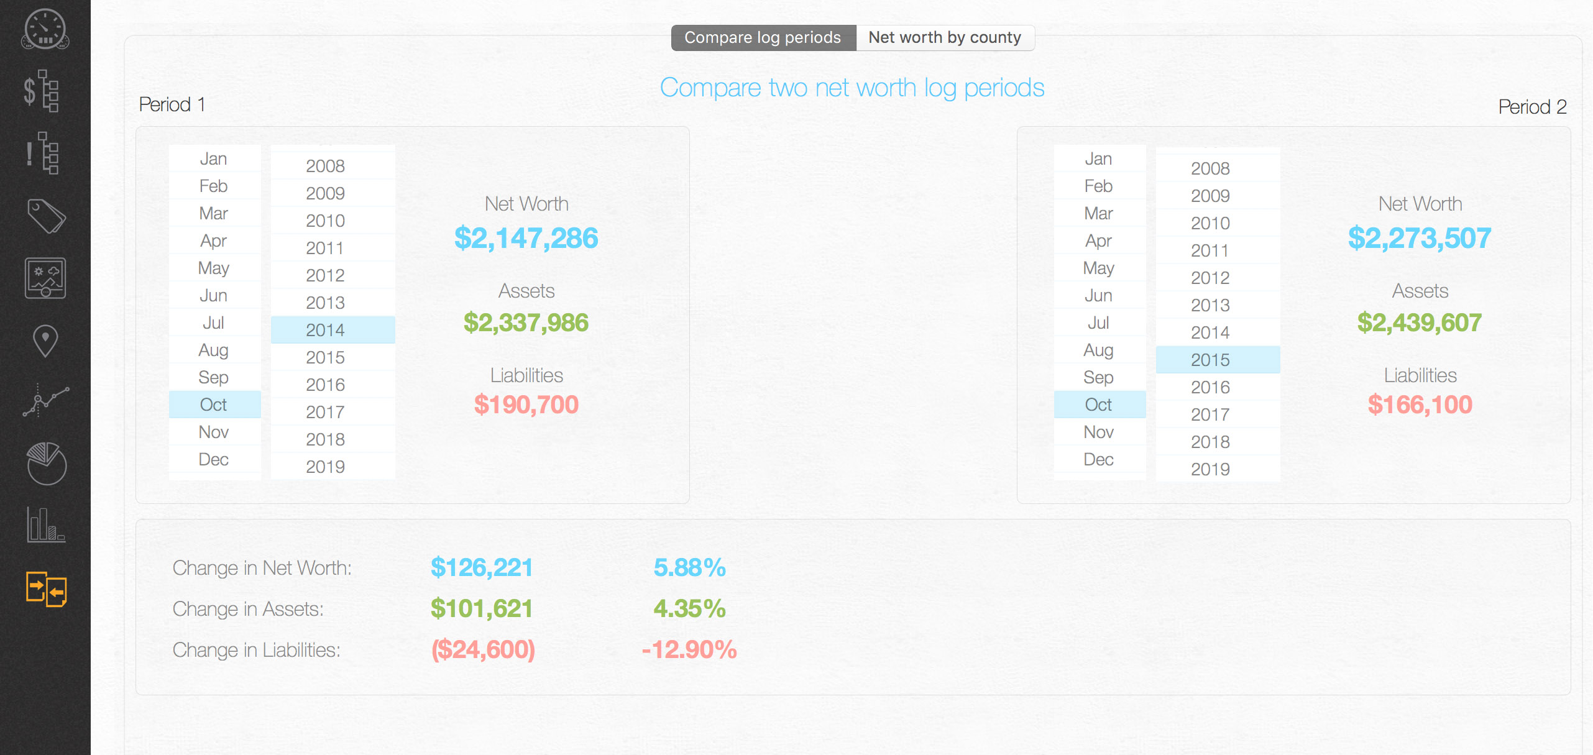Image resolution: width=1593 pixels, height=755 pixels.
Task: Choose 2019 in Period 1 year list
Action: [x=333, y=467]
